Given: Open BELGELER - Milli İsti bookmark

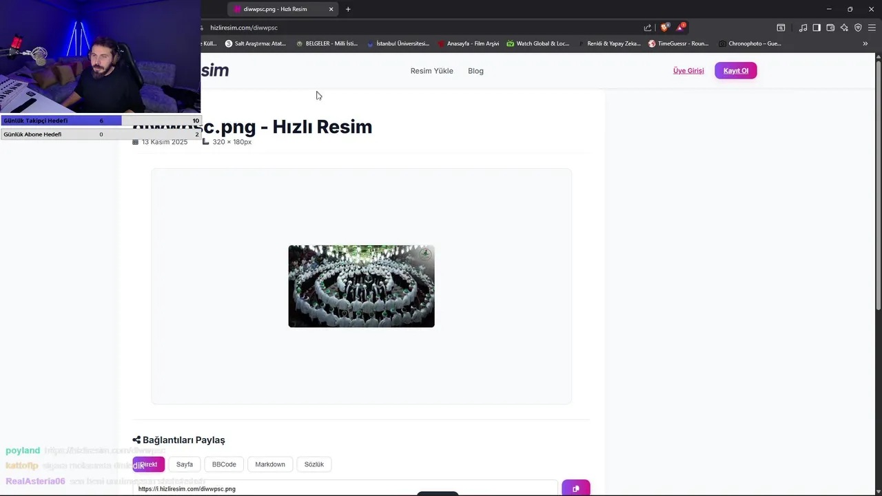Looking at the screenshot, I should 327,43.
